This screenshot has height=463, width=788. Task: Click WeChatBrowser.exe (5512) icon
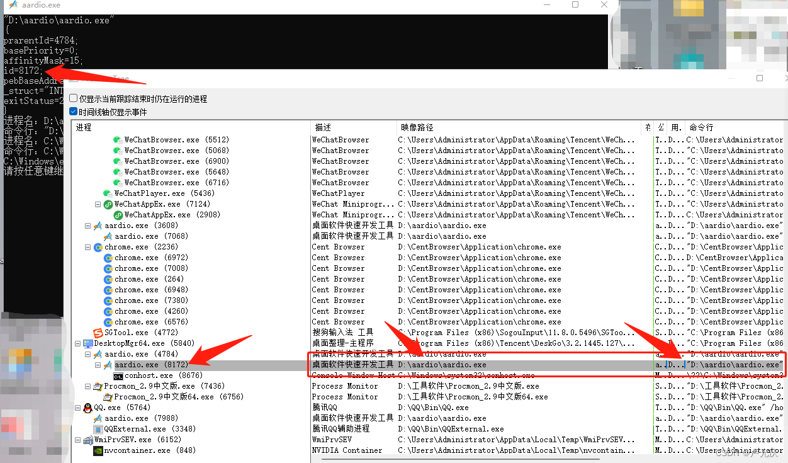[118, 140]
